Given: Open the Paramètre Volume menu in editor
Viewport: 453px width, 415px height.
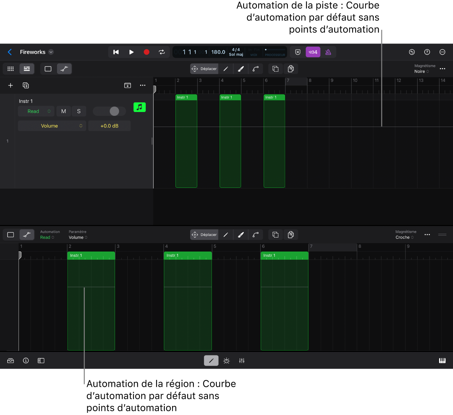Looking at the screenshot, I should 78,237.
